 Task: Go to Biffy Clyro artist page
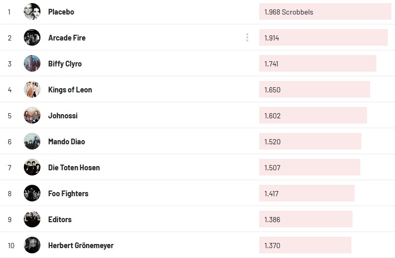click(65, 64)
